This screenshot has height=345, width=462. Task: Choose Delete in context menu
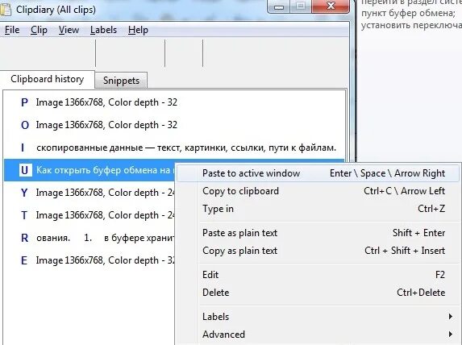tap(318, 293)
